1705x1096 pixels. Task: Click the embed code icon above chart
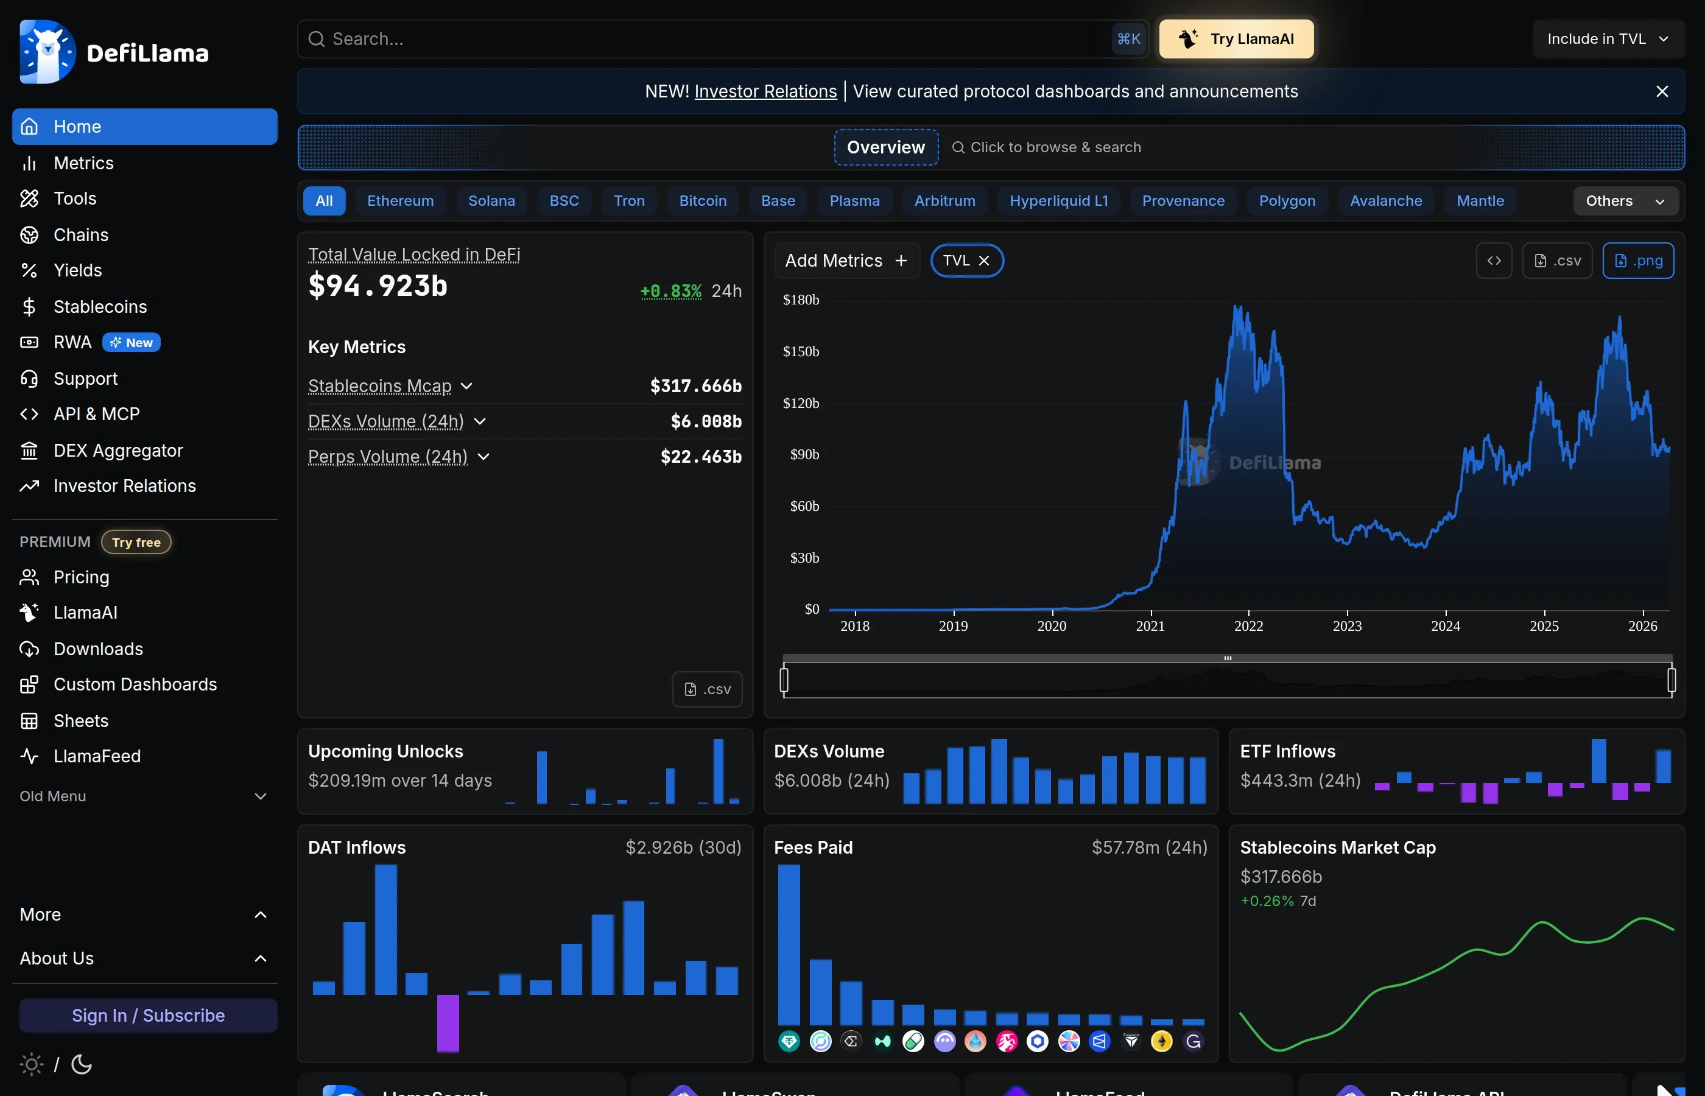[x=1494, y=261]
